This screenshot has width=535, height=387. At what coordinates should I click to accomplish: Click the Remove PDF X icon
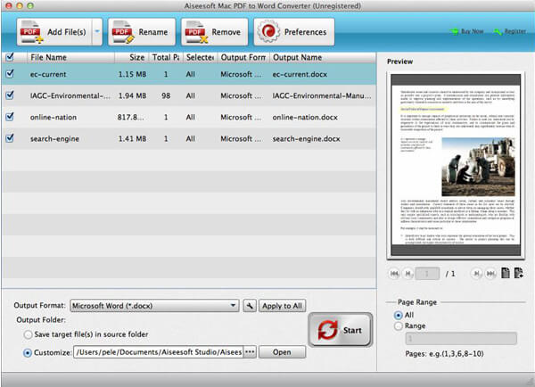click(195, 32)
